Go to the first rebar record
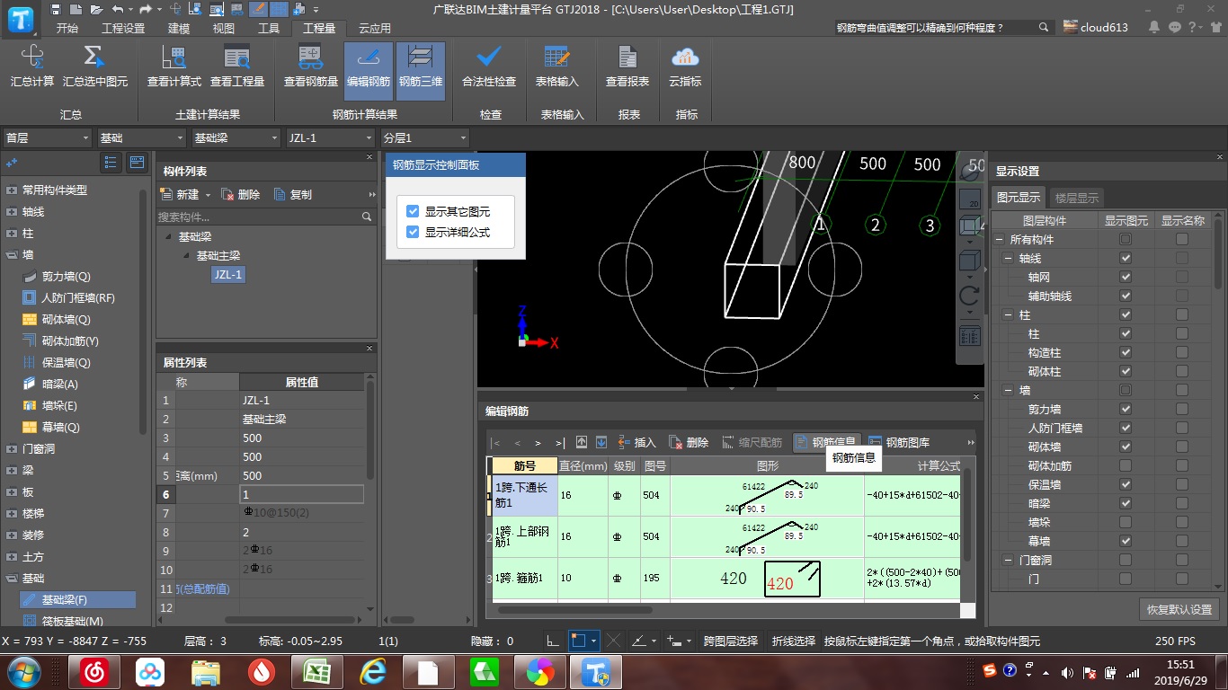This screenshot has height=690, width=1228. [495, 443]
